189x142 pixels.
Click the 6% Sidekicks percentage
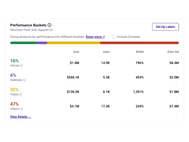coord(13,75)
